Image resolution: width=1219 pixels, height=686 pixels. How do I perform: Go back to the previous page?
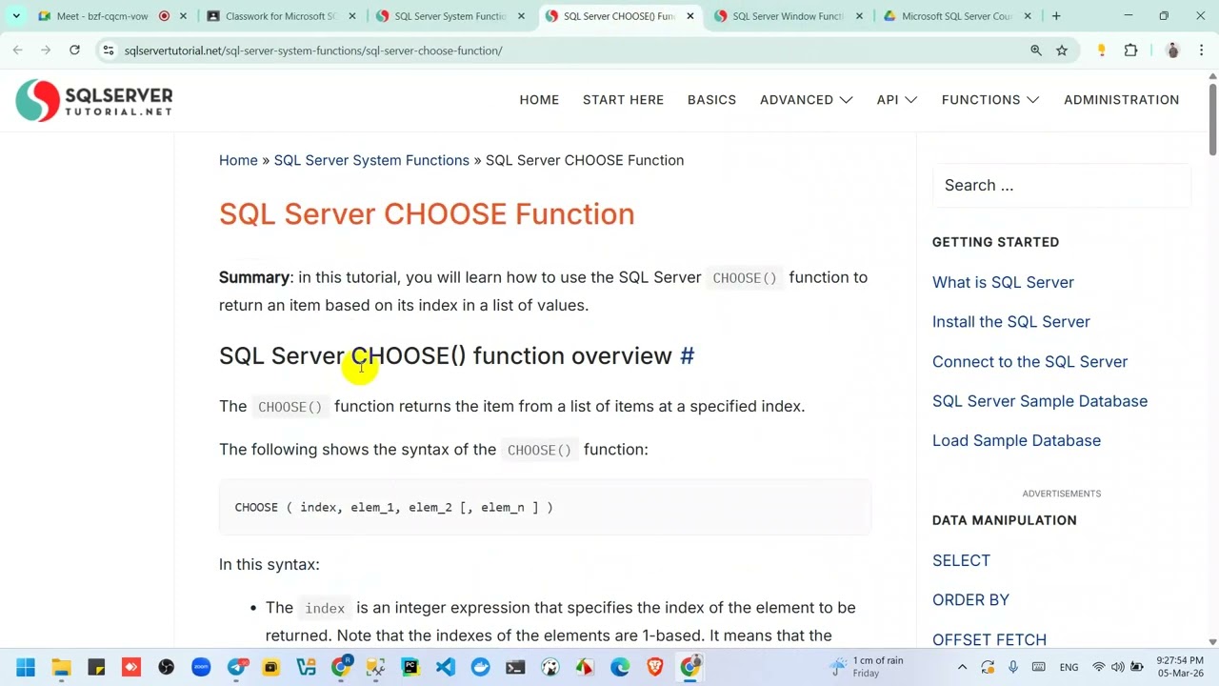(x=17, y=50)
